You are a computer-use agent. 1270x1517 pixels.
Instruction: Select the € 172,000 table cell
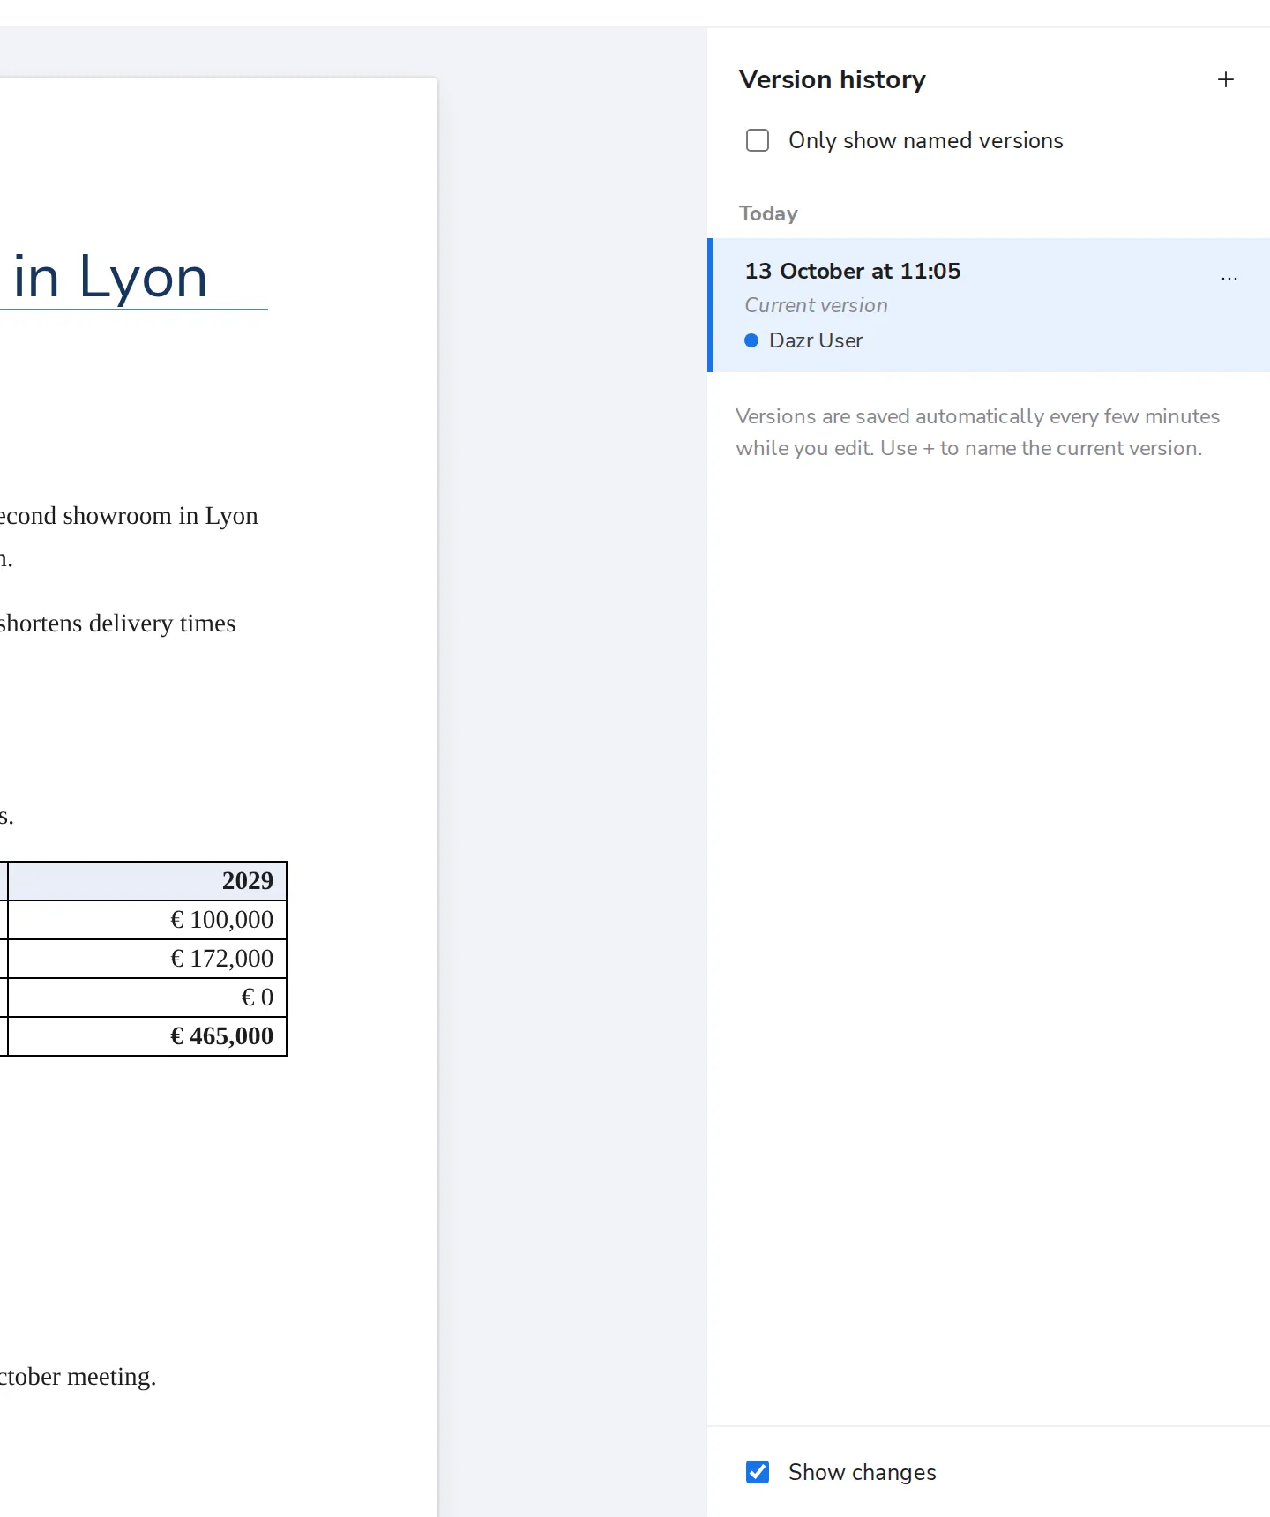point(147,959)
